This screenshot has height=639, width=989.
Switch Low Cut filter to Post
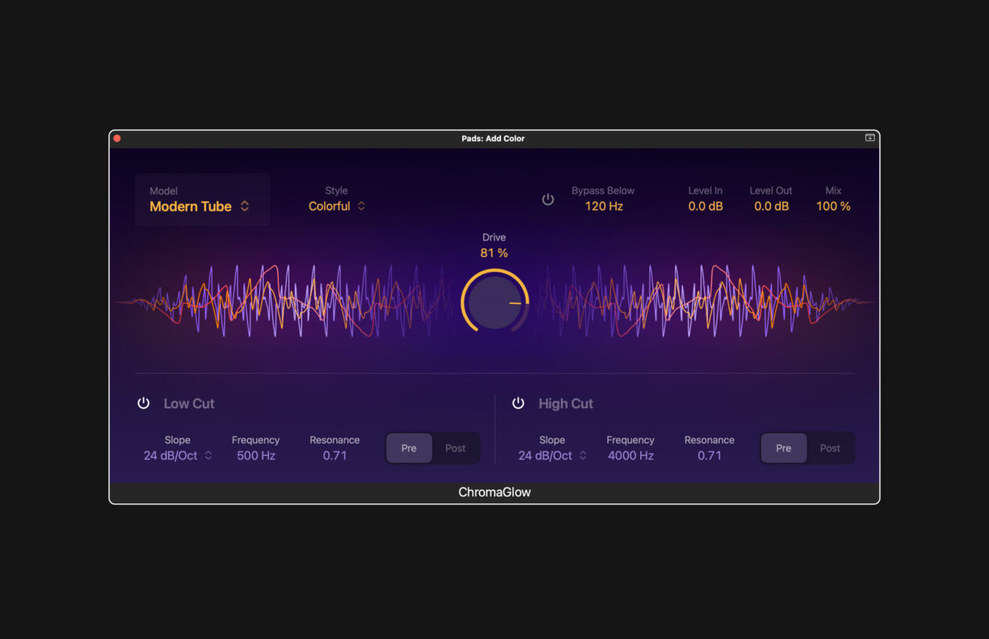click(455, 448)
